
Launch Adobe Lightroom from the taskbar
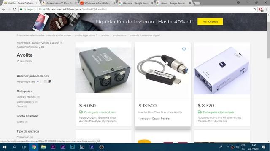pyautogui.click(x=82, y=147)
